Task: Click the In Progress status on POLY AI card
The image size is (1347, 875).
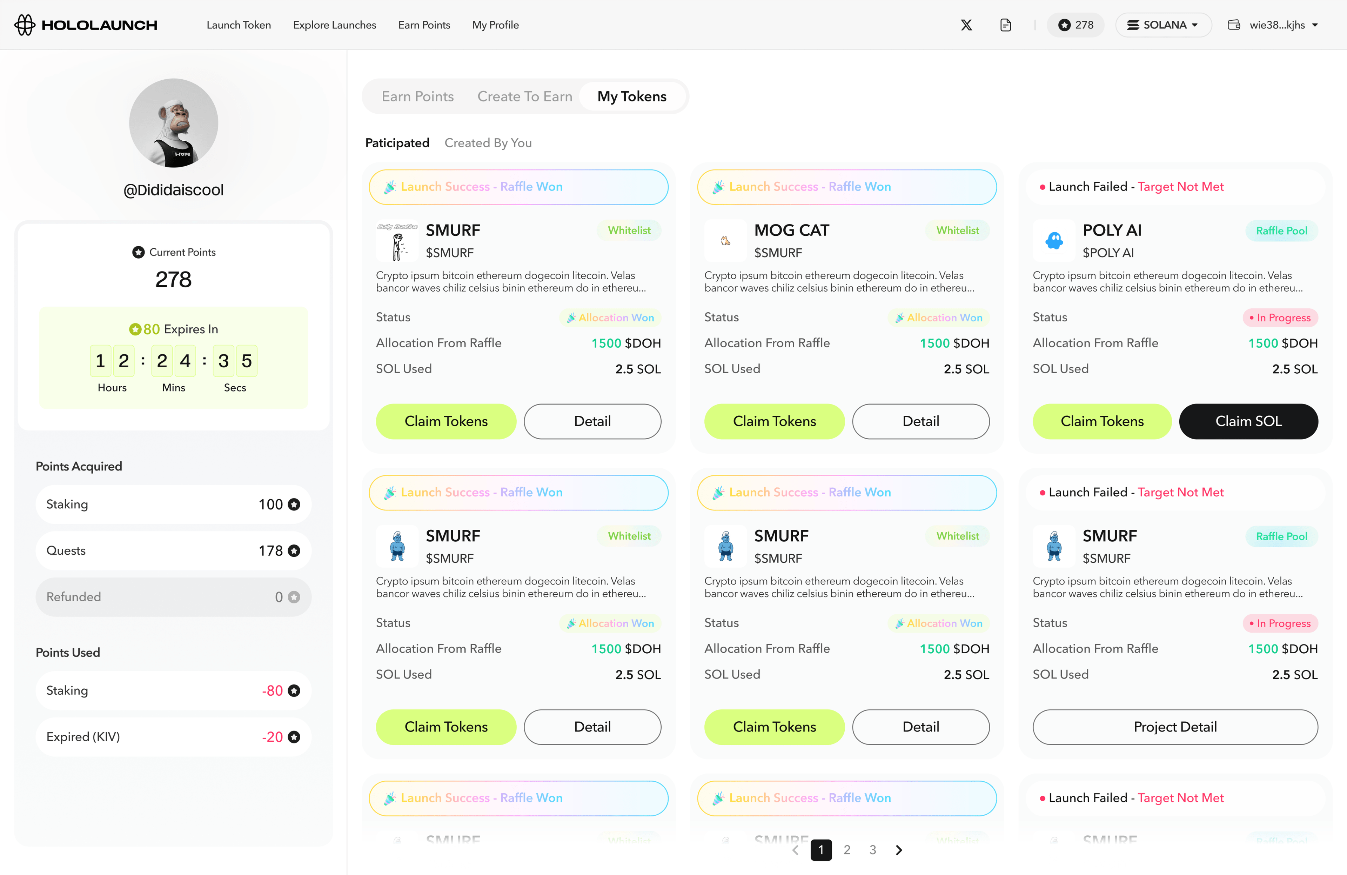Action: coord(1280,318)
